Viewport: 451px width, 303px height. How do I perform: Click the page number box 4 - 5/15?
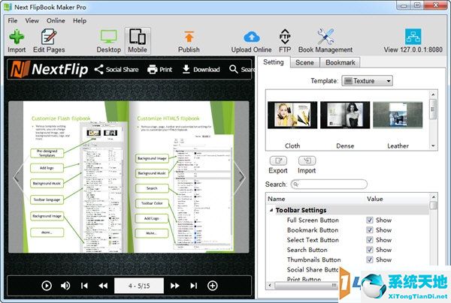139,286
